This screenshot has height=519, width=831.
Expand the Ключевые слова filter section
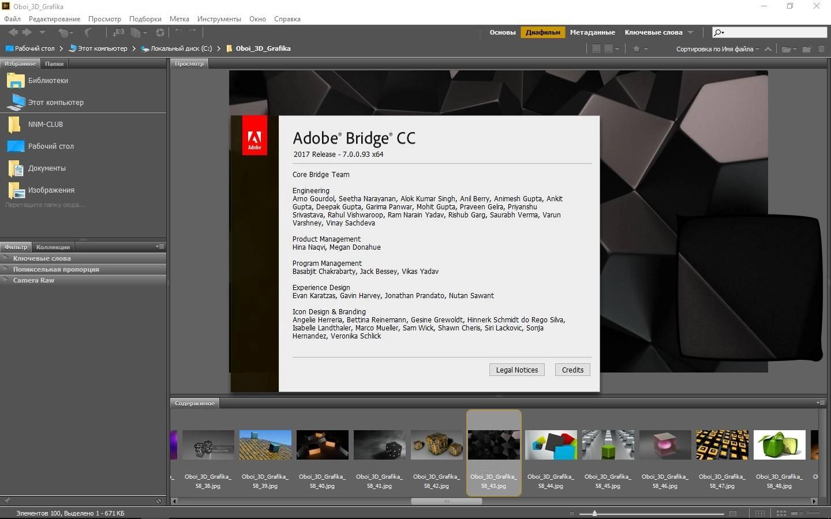point(83,258)
